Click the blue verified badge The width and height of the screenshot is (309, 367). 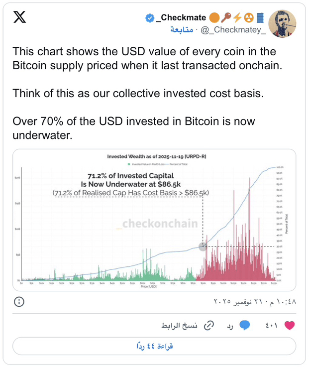(150, 18)
